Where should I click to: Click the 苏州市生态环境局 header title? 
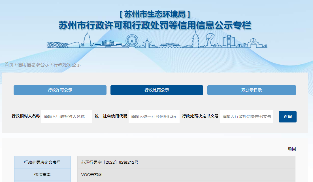point(155,14)
